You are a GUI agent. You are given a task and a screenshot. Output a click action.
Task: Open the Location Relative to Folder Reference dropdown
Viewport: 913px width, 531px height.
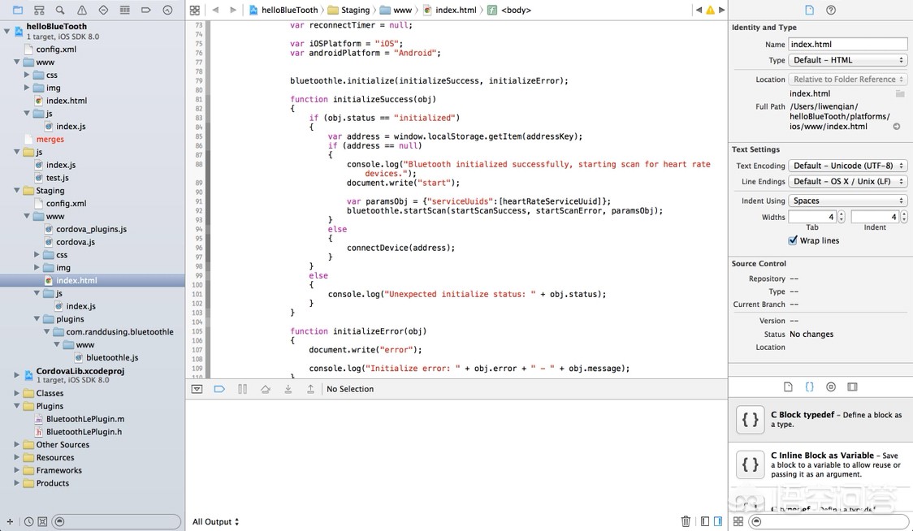847,80
